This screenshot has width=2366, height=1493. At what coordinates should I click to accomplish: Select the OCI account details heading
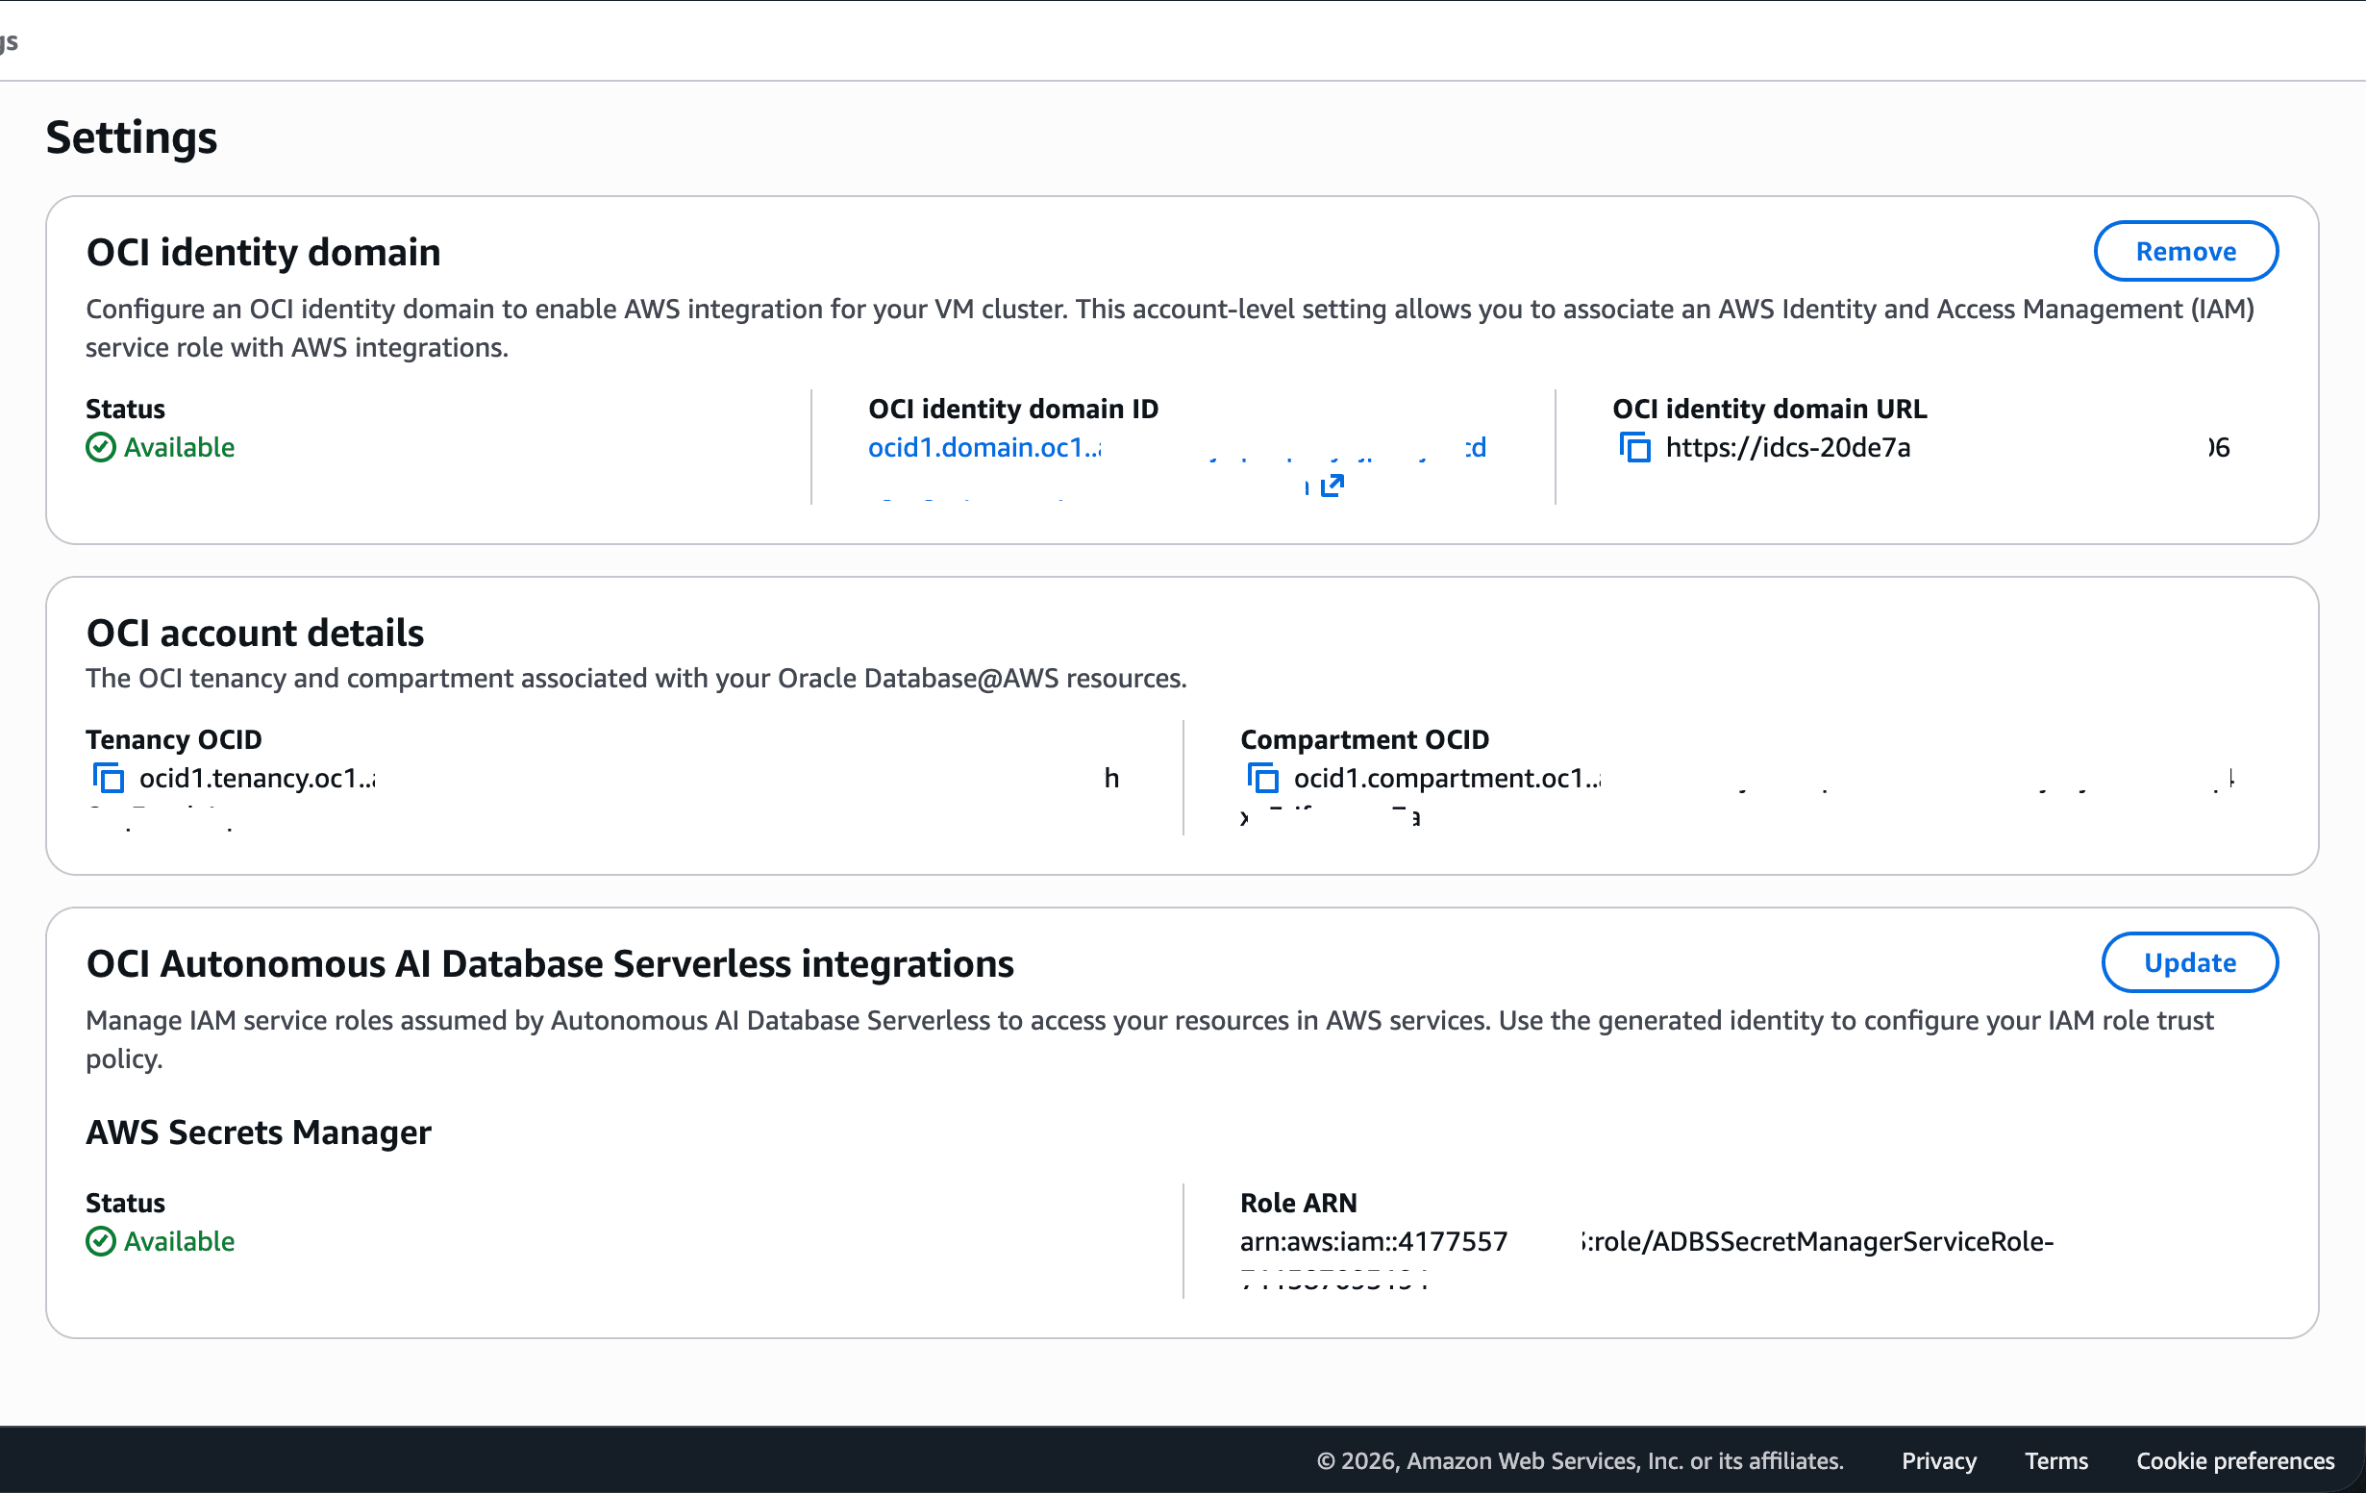click(256, 634)
